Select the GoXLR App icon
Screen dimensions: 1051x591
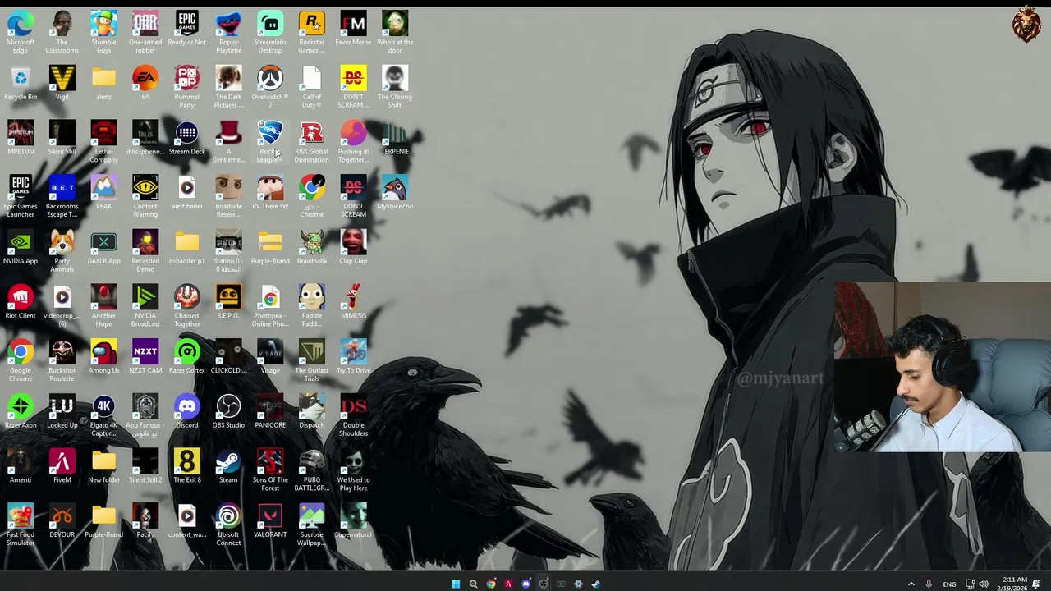point(103,247)
